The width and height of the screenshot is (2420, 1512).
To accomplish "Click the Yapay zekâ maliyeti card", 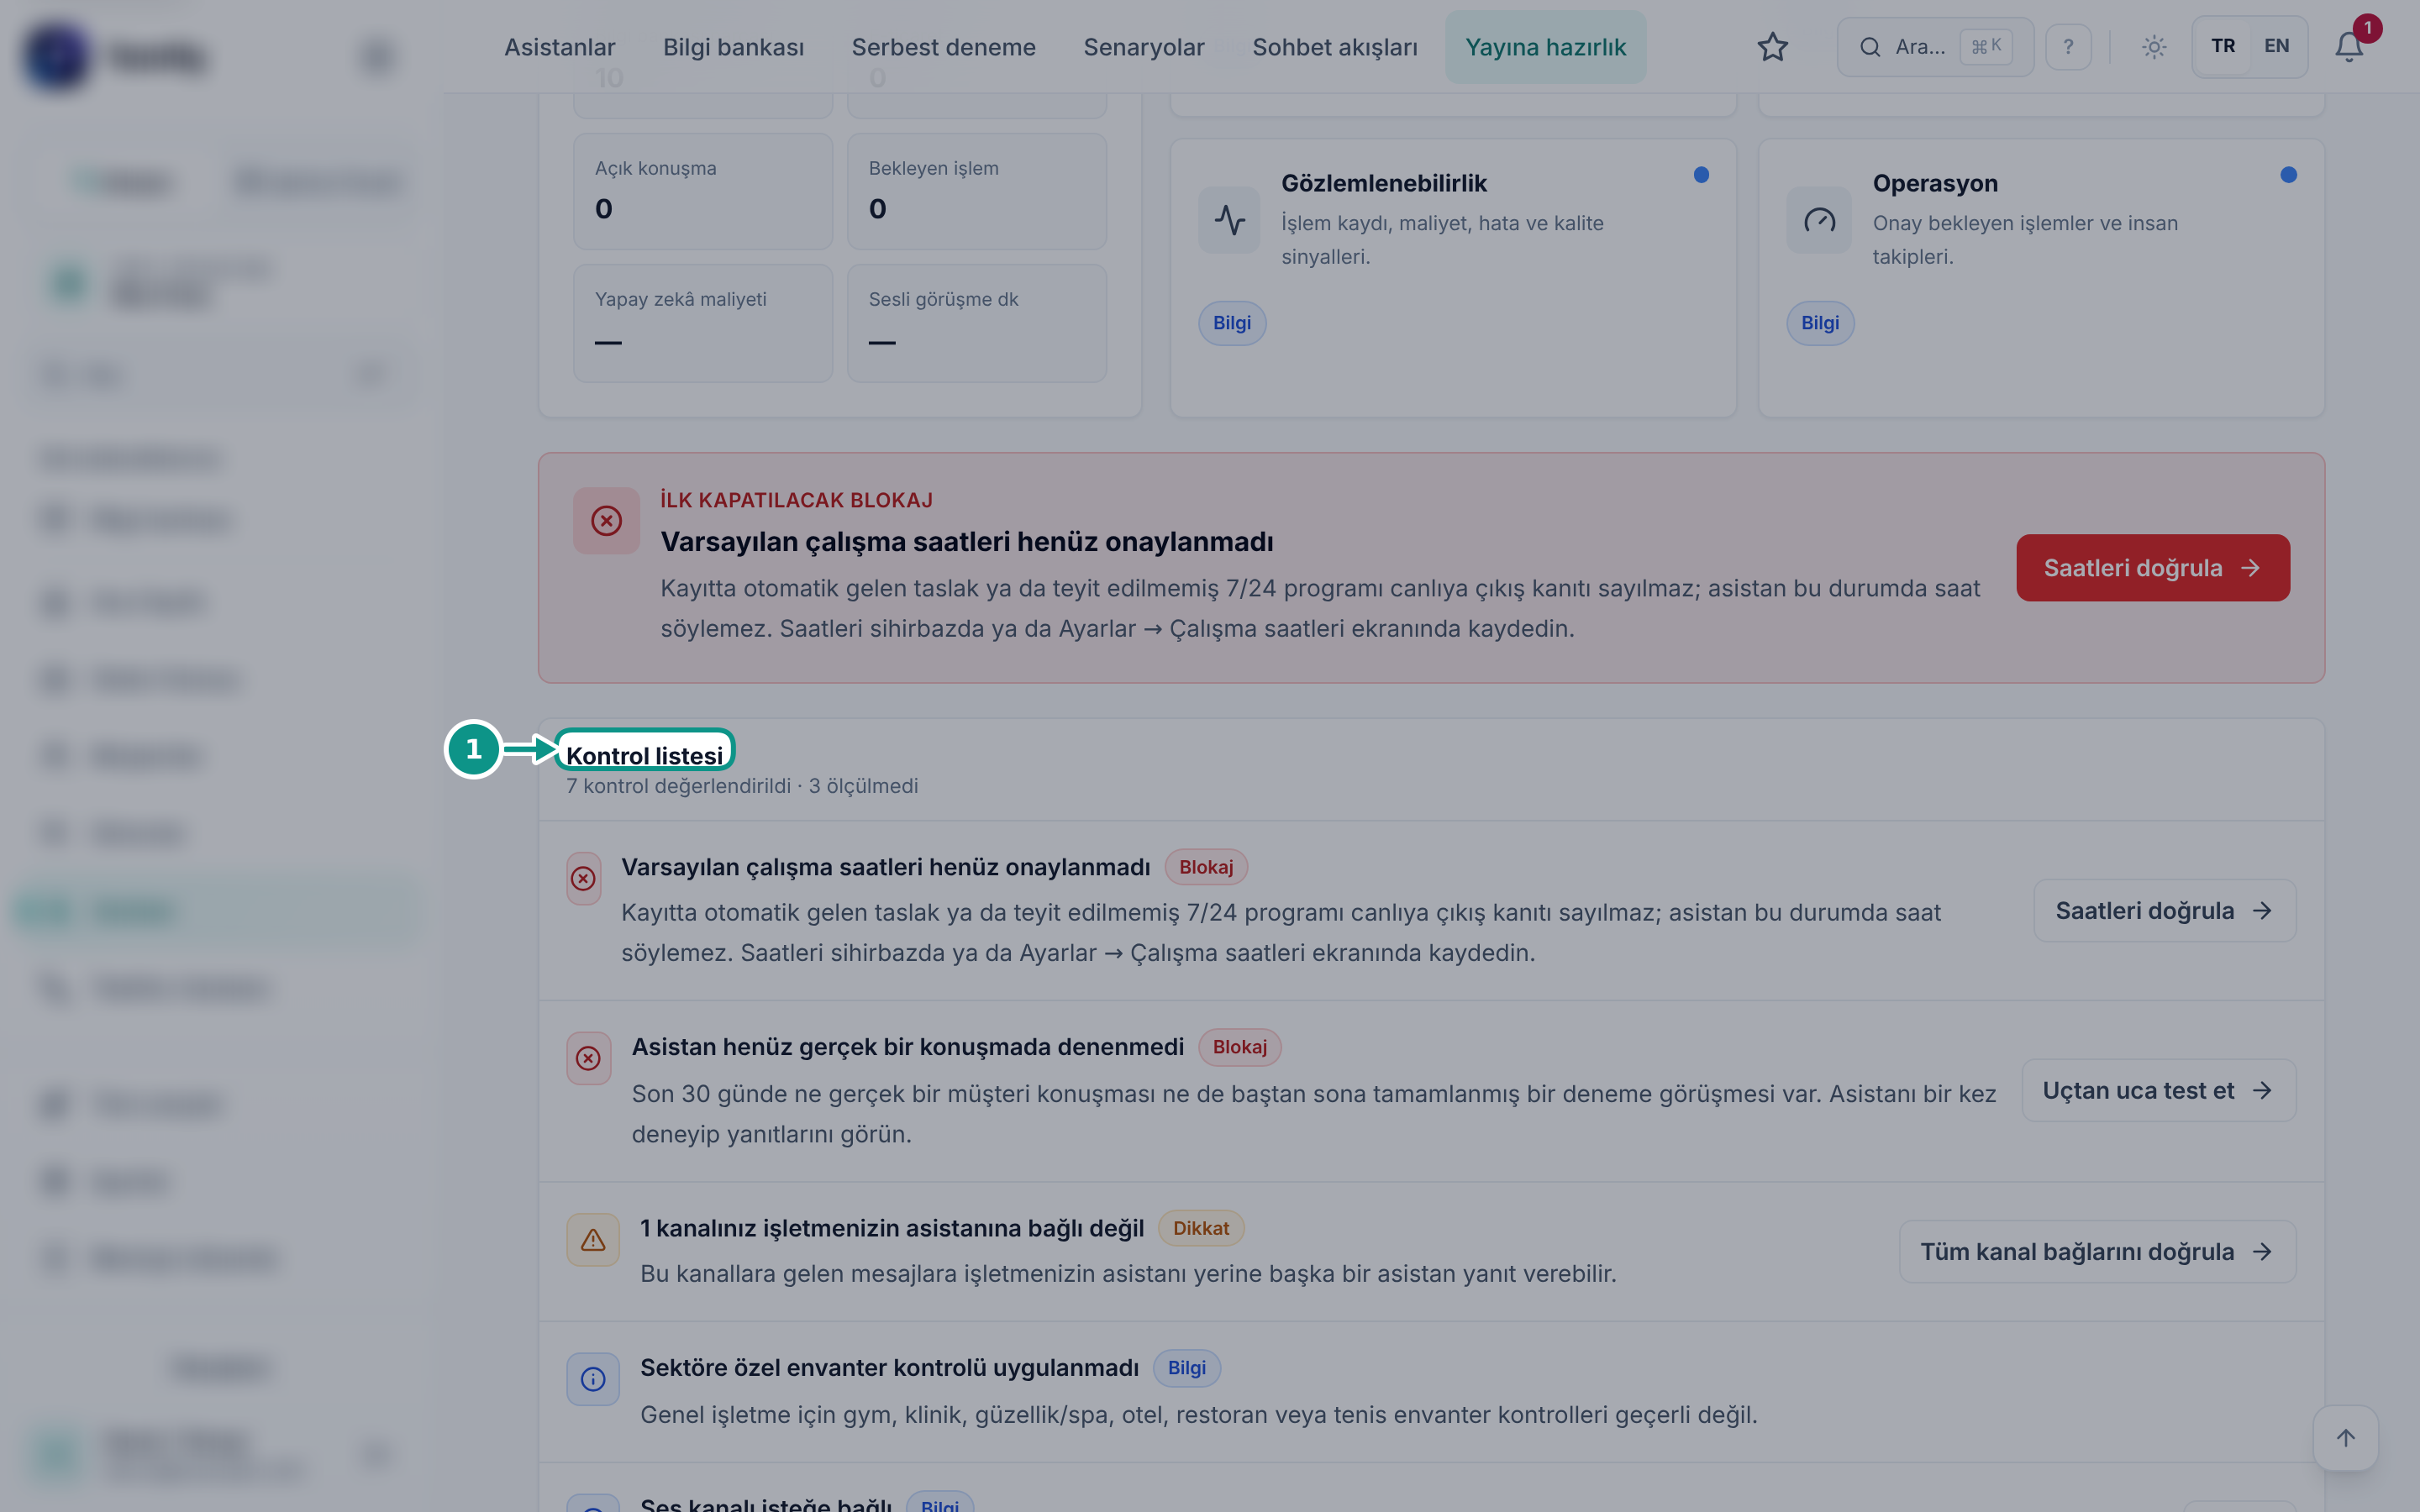I will (x=702, y=323).
